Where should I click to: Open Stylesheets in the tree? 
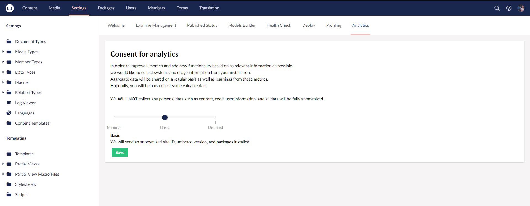point(25,184)
